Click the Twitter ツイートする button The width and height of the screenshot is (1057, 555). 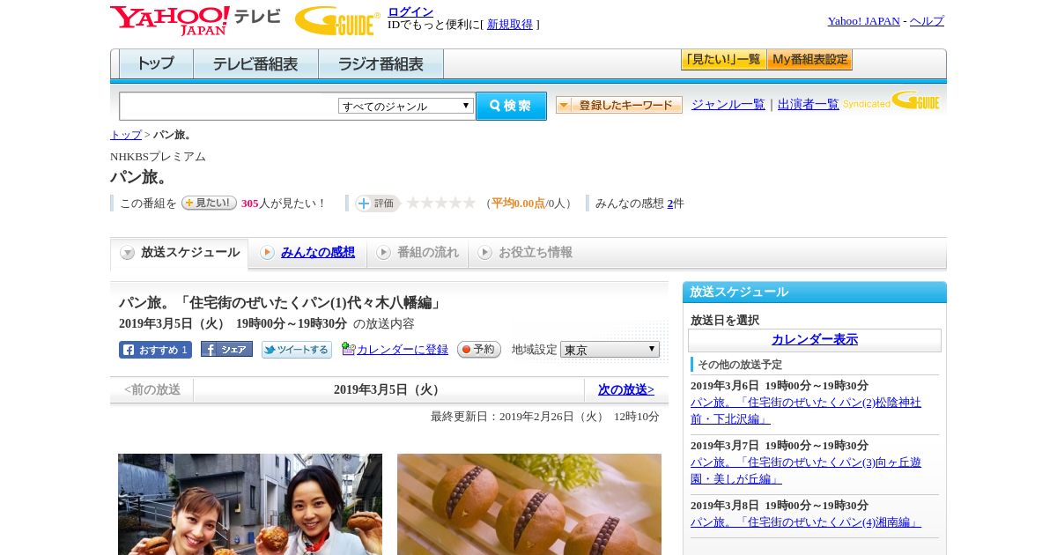297,350
